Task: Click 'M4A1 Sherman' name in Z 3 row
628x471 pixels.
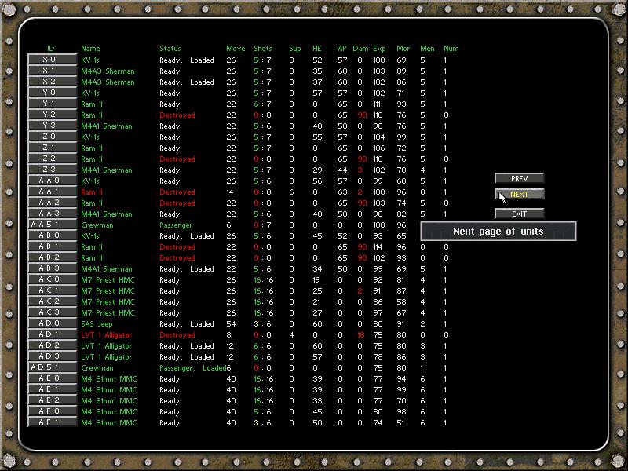Action: pyautogui.click(x=107, y=170)
